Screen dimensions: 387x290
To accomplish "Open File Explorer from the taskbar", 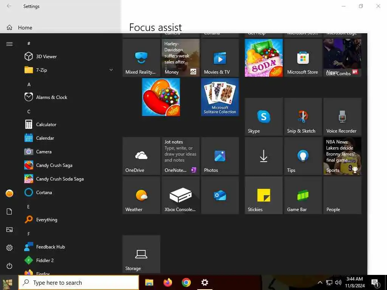I will pos(149,282).
